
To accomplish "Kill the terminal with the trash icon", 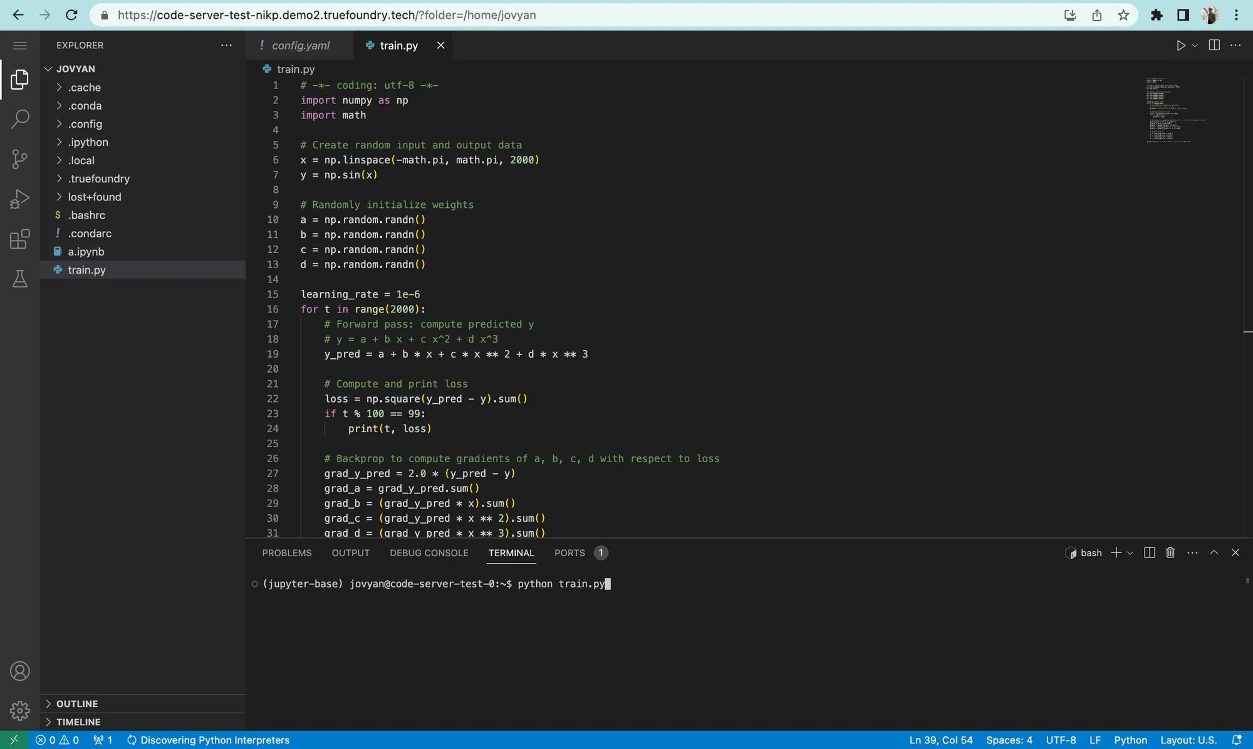I will point(1170,552).
